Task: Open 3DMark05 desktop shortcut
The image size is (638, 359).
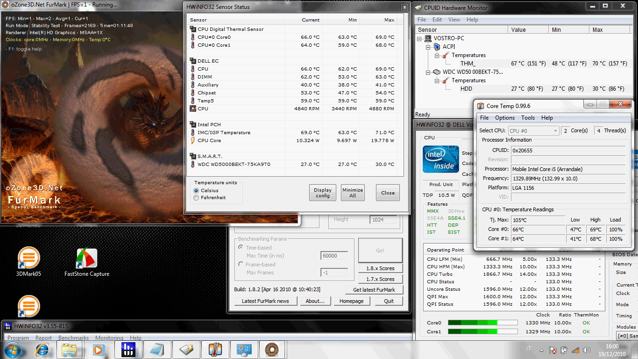Action: [28, 262]
